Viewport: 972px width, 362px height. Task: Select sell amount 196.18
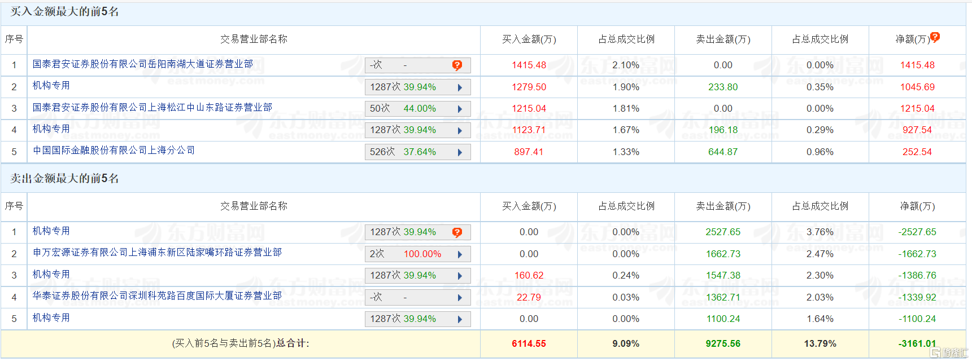point(723,130)
